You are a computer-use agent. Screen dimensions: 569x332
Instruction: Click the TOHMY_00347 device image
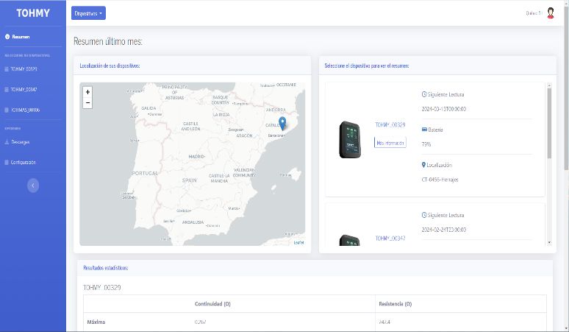(x=350, y=240)
